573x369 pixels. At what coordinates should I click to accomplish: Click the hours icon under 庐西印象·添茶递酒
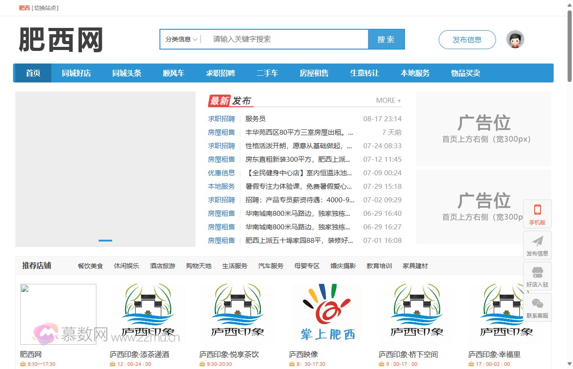click(x=113, y=363)
